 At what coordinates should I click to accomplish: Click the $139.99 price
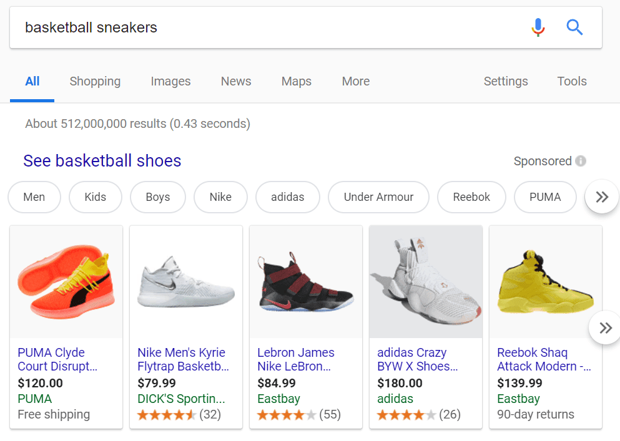tap(519, 383)
